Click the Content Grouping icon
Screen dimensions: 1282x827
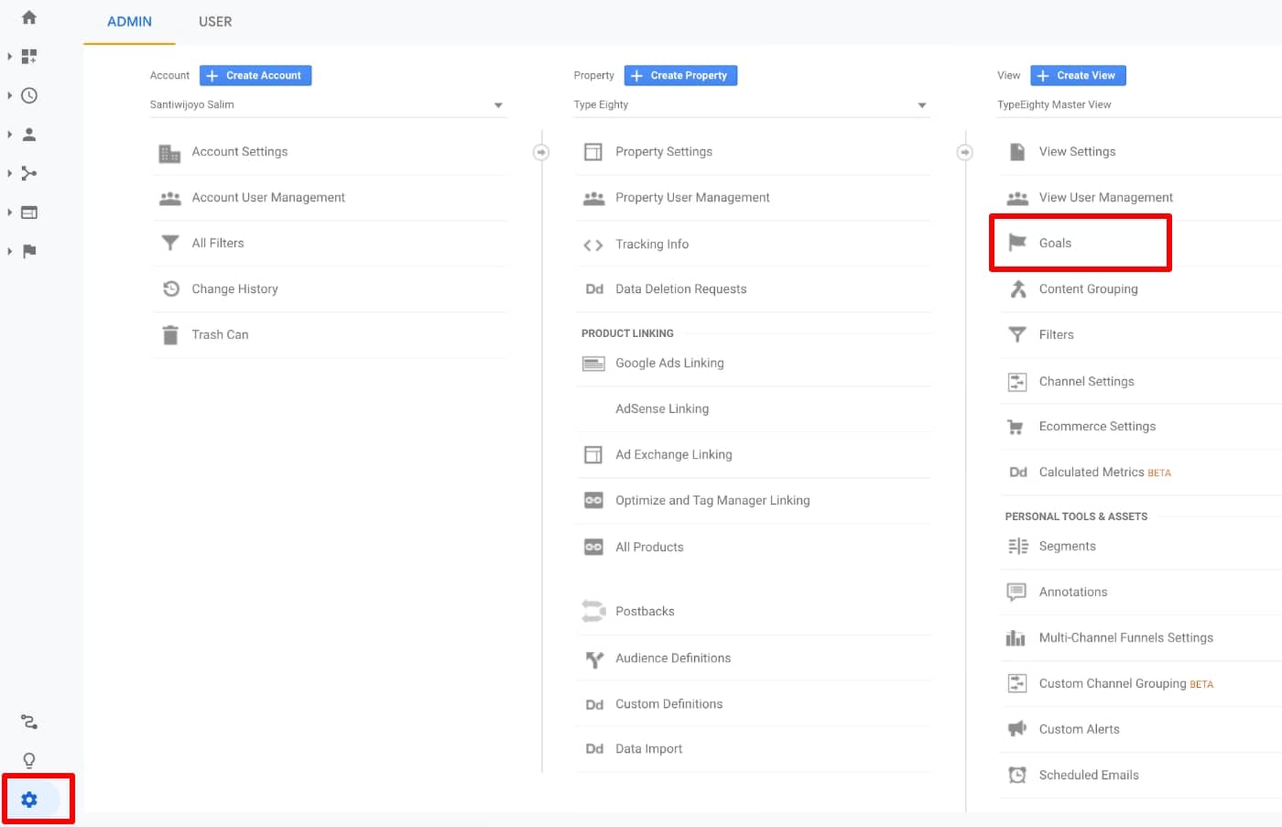1017,289
